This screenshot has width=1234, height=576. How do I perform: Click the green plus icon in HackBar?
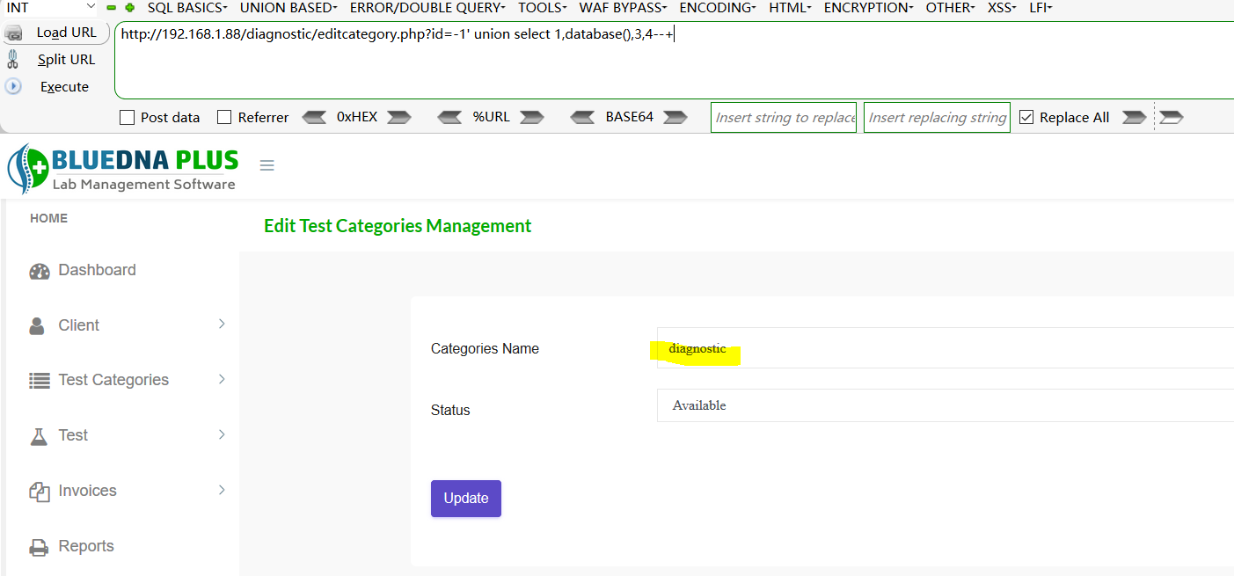point(130,7)
